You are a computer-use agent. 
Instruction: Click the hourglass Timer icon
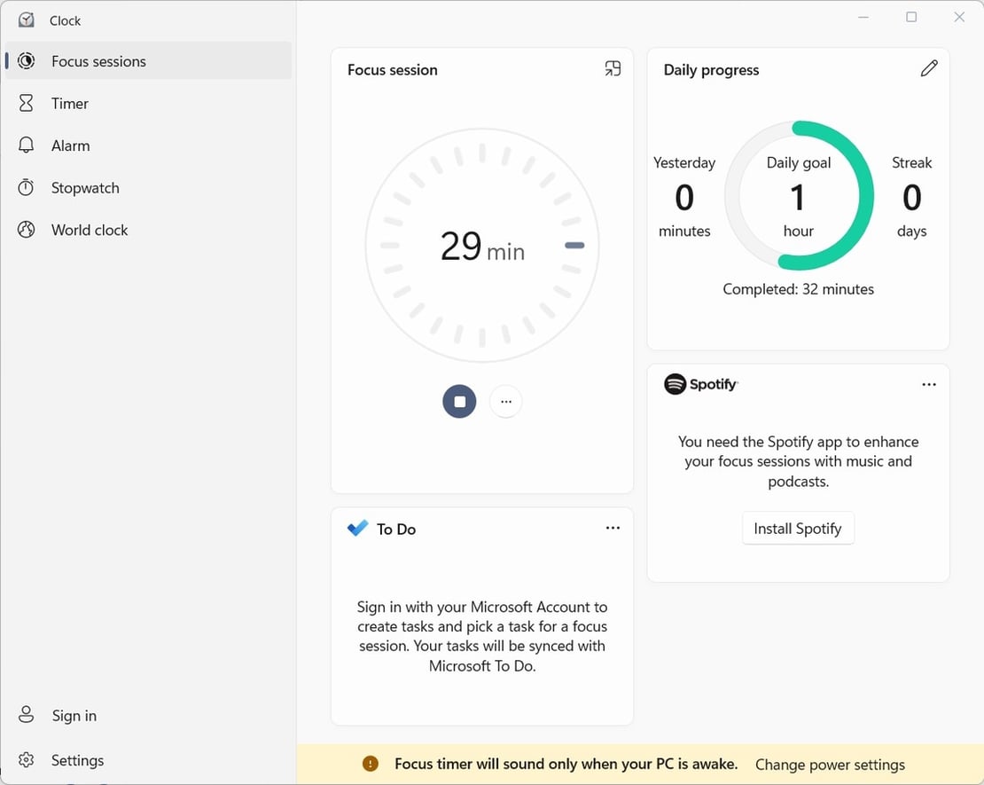pos(27,103)
